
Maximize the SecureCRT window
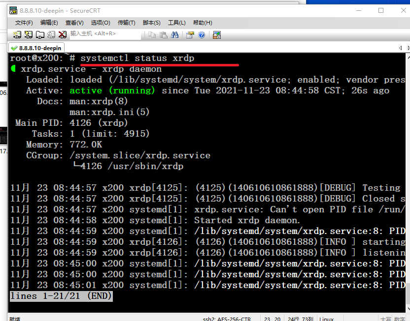pos(381,10)
